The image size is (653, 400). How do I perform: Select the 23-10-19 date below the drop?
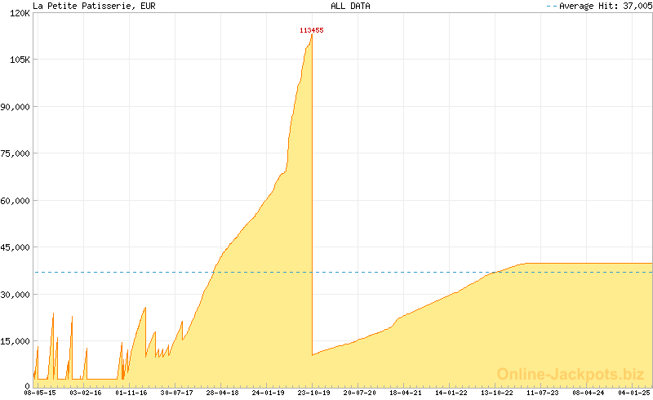(314, 393)
